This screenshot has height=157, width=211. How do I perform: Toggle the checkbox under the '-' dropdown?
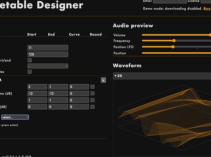click(x=30, y=72)
